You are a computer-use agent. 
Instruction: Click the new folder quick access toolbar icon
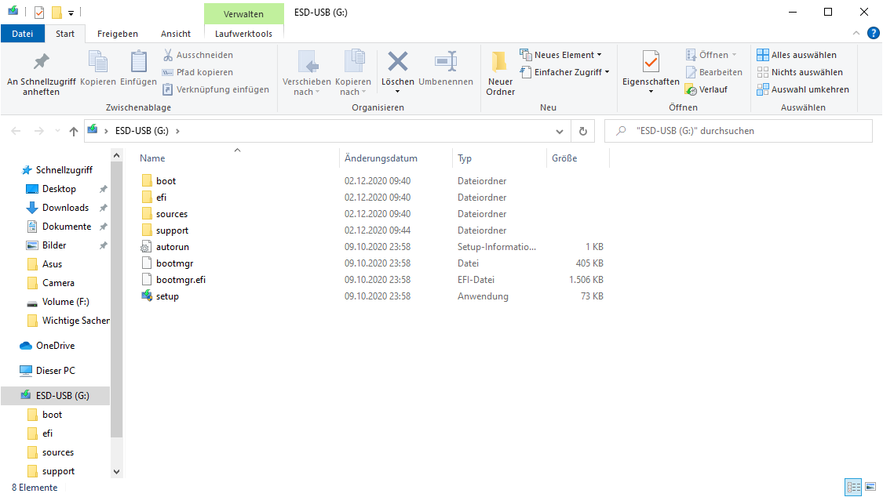pos(57,12)
